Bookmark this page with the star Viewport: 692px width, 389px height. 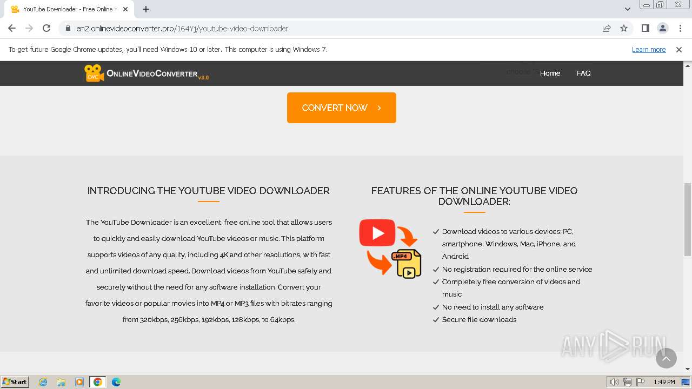(624, 28)
